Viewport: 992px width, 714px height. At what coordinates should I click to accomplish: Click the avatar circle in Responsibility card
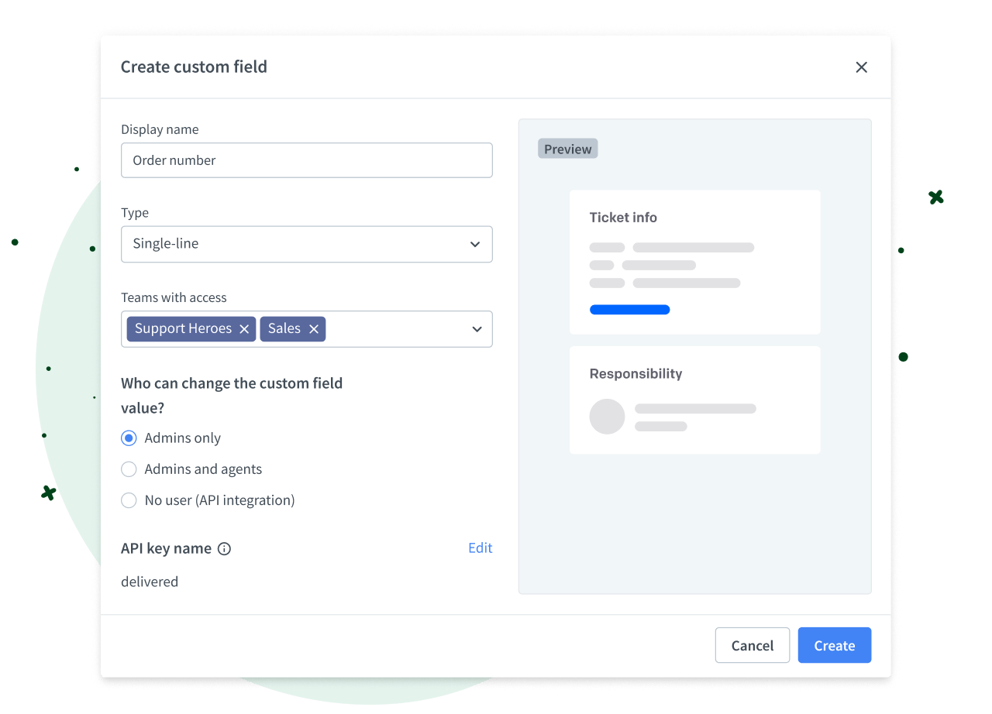point(607,417)
